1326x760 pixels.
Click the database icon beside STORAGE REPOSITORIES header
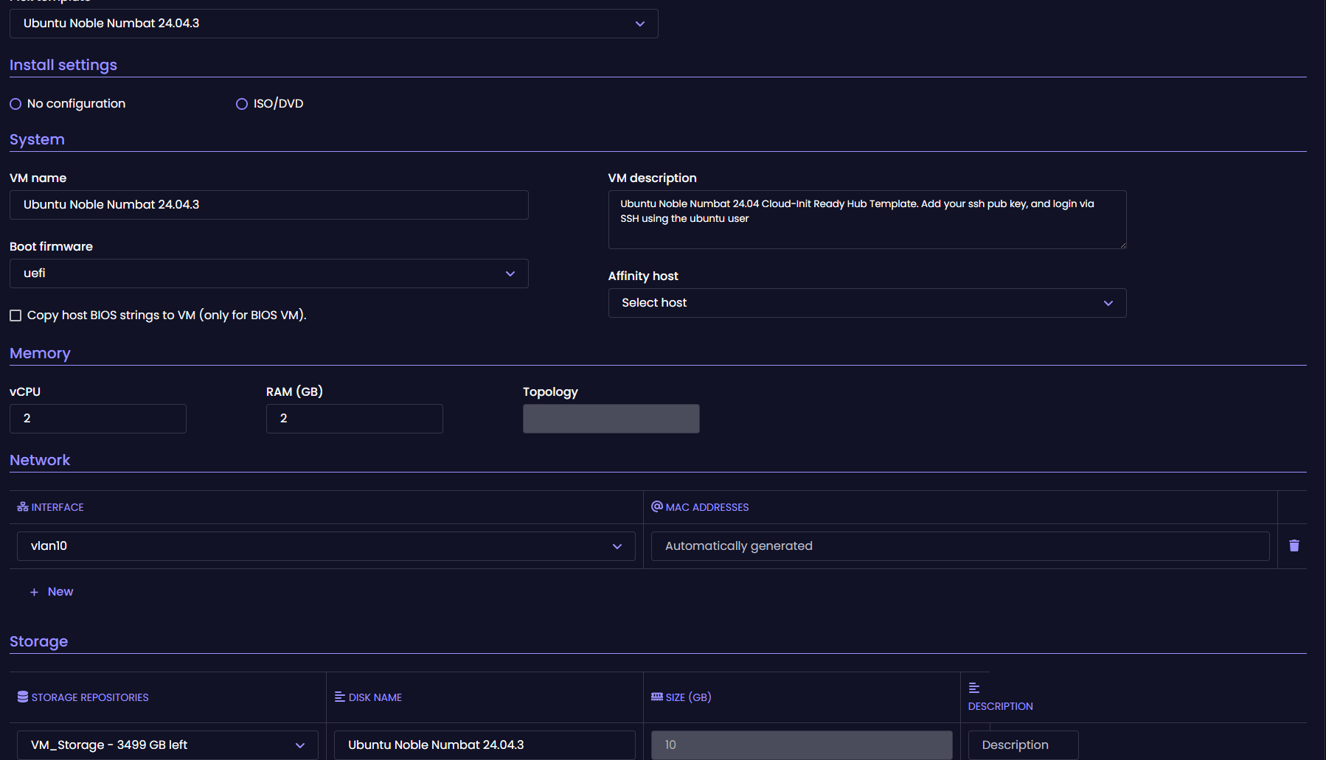coord(21,697)
